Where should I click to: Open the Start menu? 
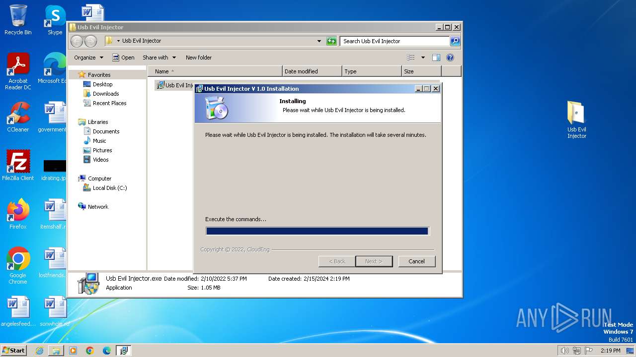pyautogui.click(x=13, y=351)
